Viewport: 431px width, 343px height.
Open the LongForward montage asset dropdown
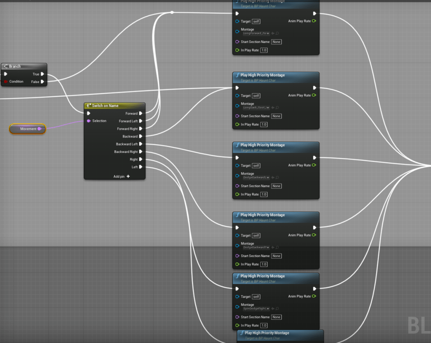tap(256, 33)
